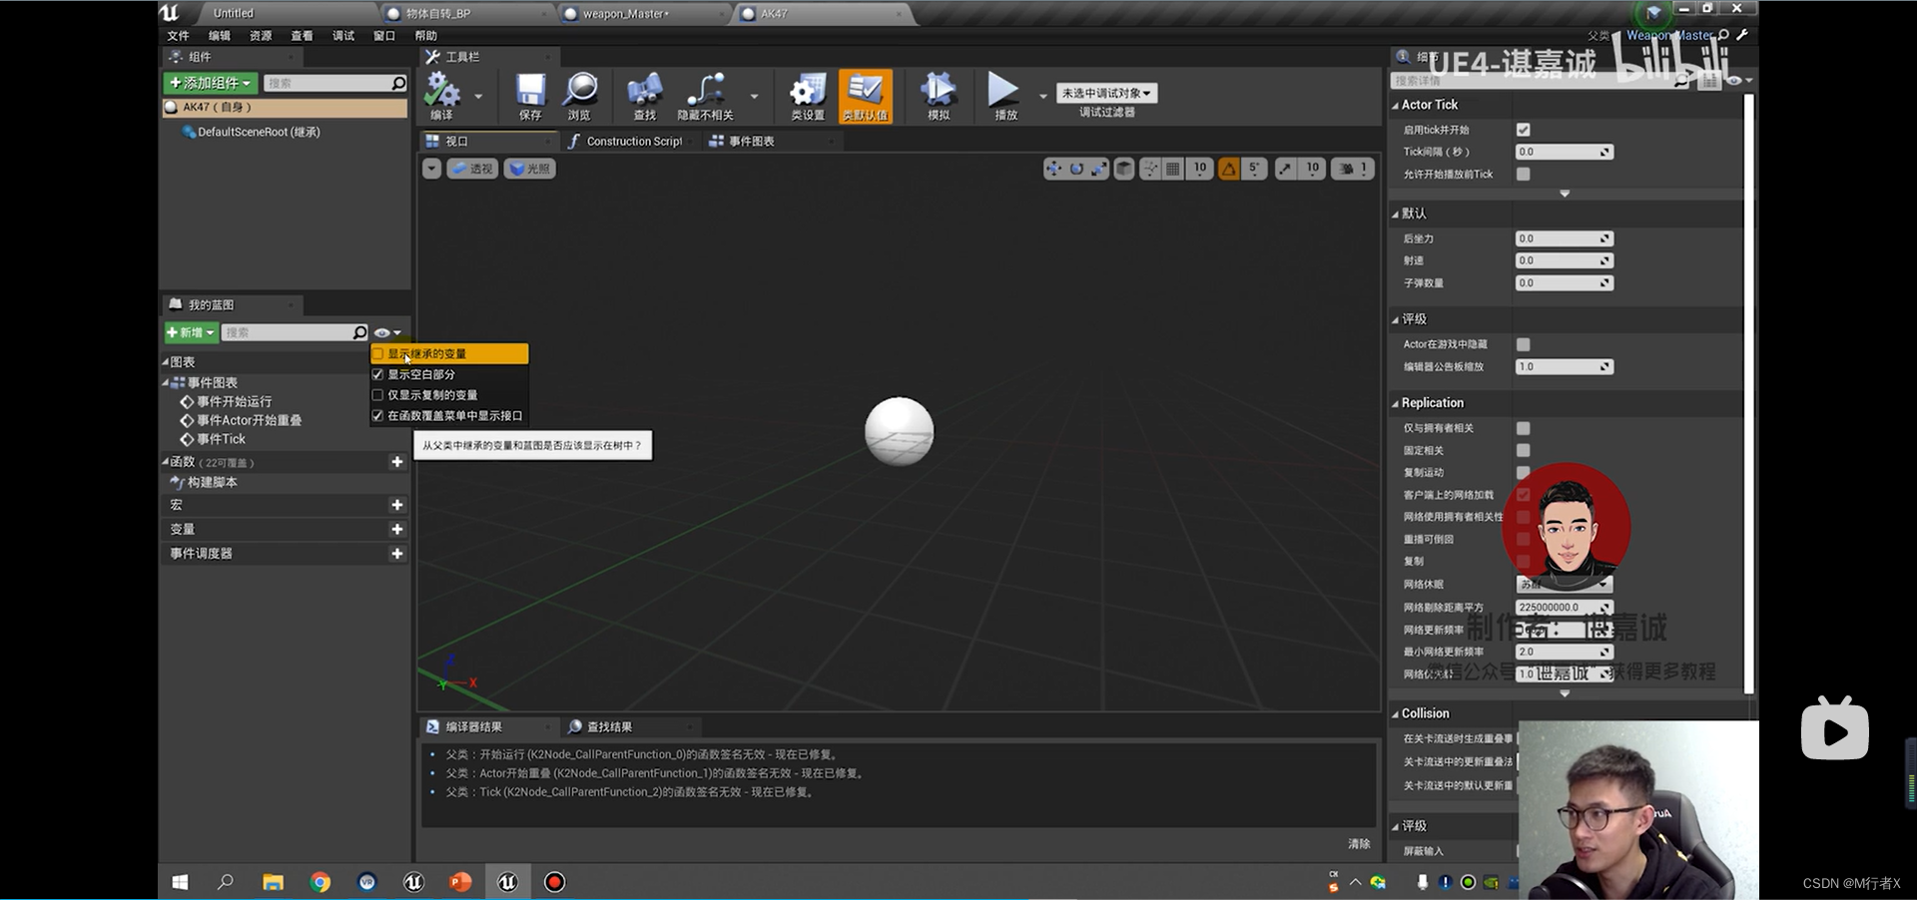Open the 编辑 menu
Image resolution: width=1917 pixels, height=900 pixels.
point(220,35)
